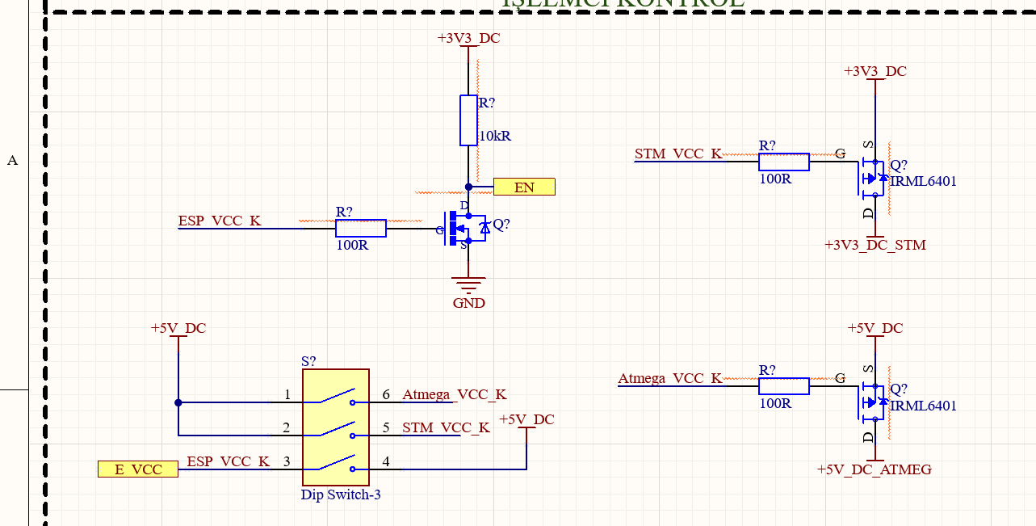Click the ESP_VCC_K net label at dip switch pin 3
This screenshot has width=1036, height=526.
[229, 461]
